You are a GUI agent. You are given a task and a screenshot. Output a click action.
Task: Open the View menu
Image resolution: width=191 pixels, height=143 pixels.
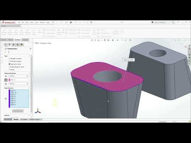[x=27, y=22]
